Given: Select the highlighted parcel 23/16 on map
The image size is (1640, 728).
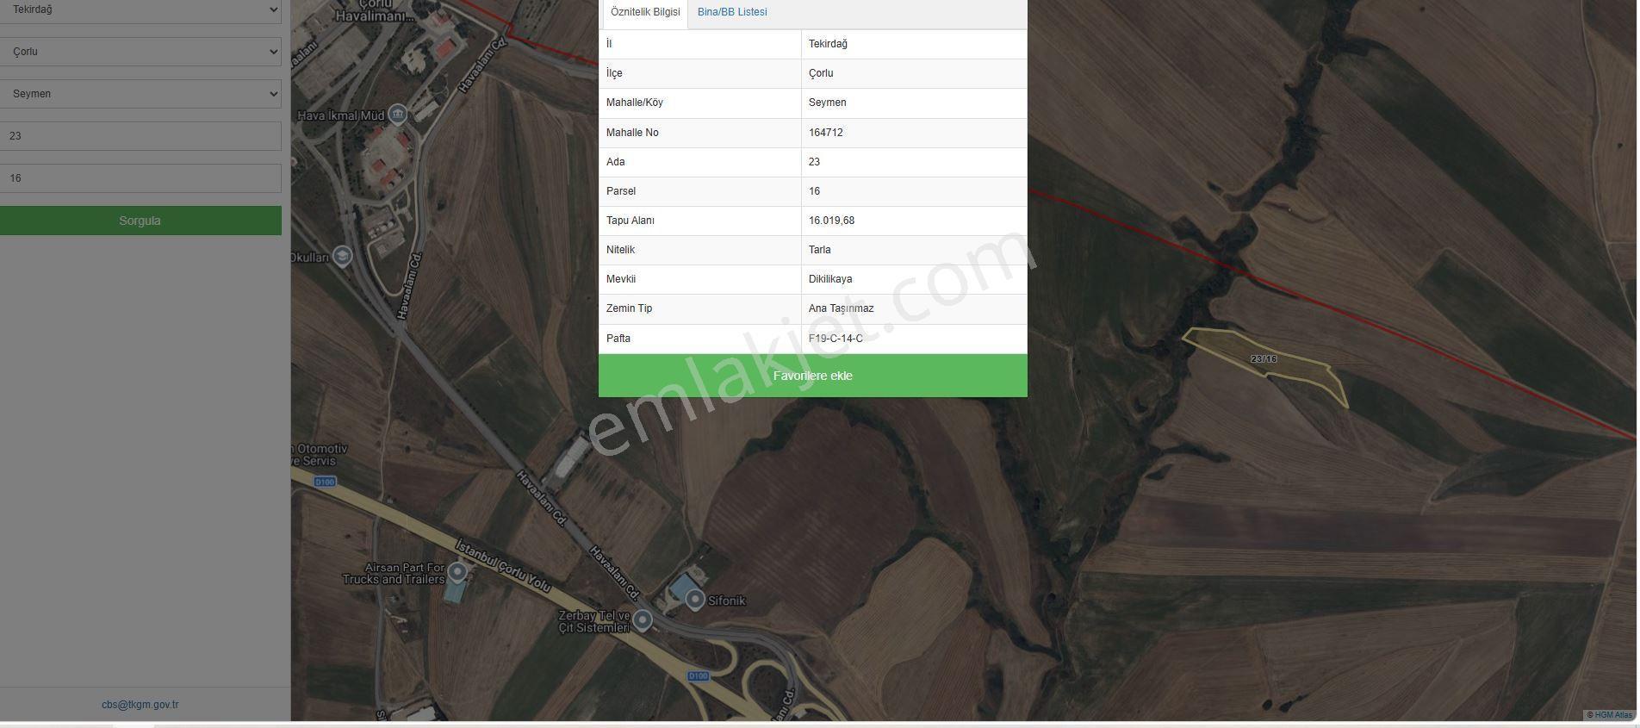Looking at the screenshot, I should (x=1264, y=362).
